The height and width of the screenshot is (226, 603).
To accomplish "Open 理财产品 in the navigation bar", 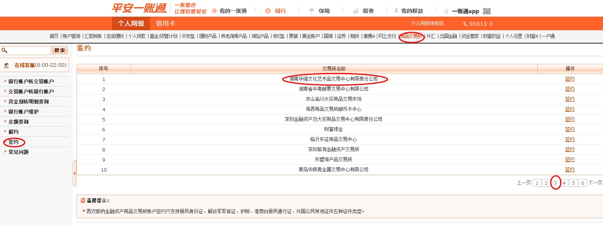I will pyautogui.click(x=208, y=36).
